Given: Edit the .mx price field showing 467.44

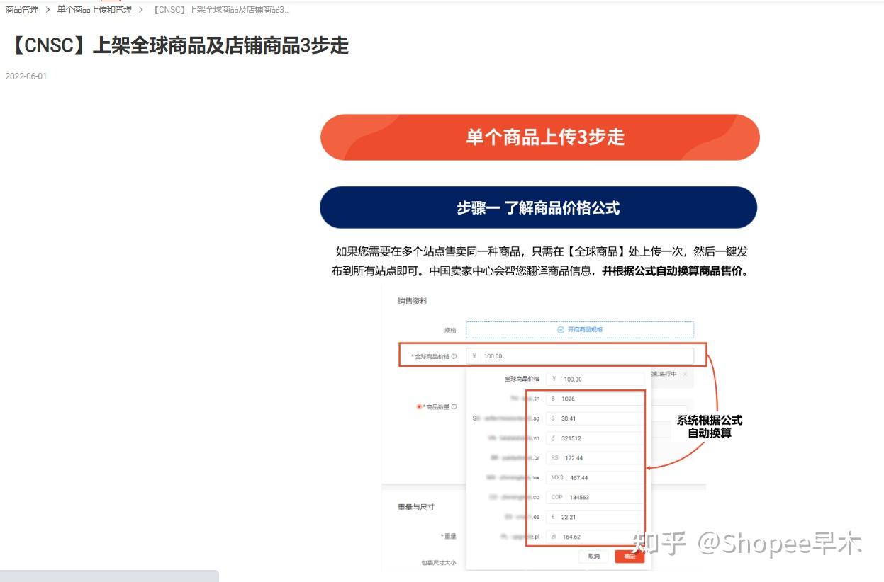Looking at the screenshot, I should (x=595, y=478).
